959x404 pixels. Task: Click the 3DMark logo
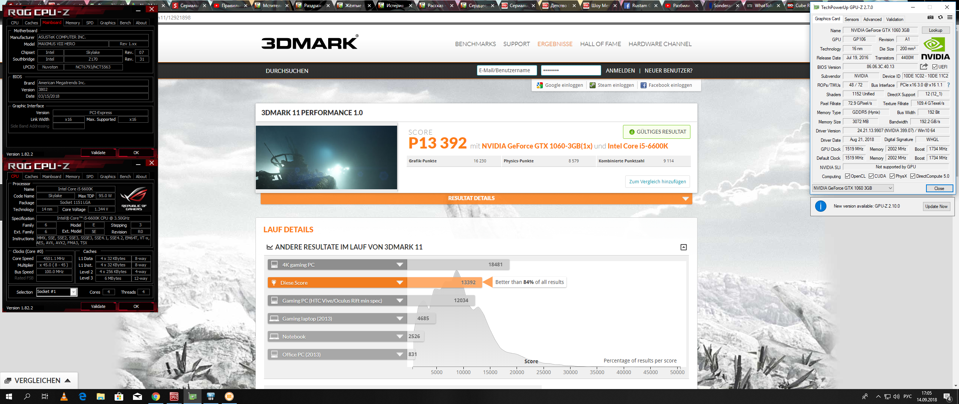point(310,42)
